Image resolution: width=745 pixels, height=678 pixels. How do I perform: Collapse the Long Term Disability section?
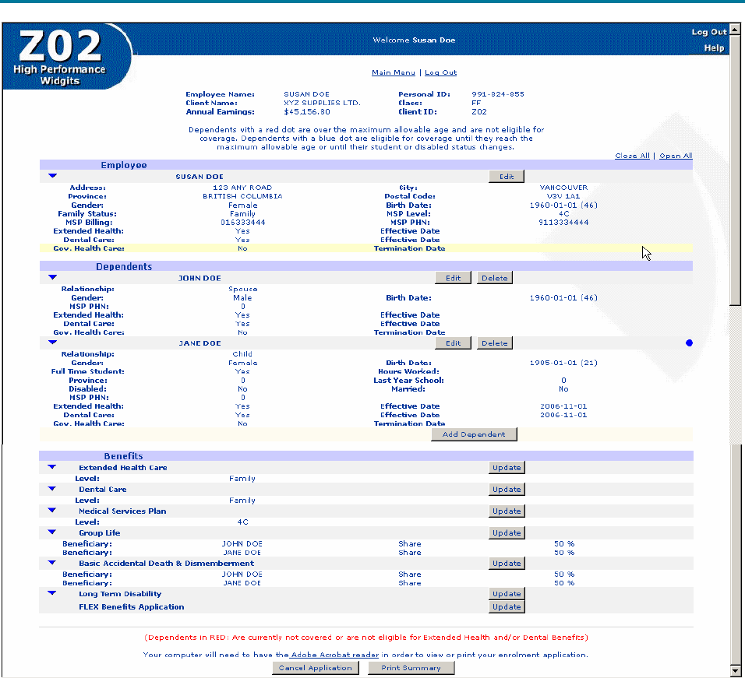click(52, 593)
